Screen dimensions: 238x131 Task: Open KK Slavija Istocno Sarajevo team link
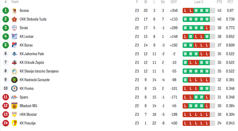[39, 71]
